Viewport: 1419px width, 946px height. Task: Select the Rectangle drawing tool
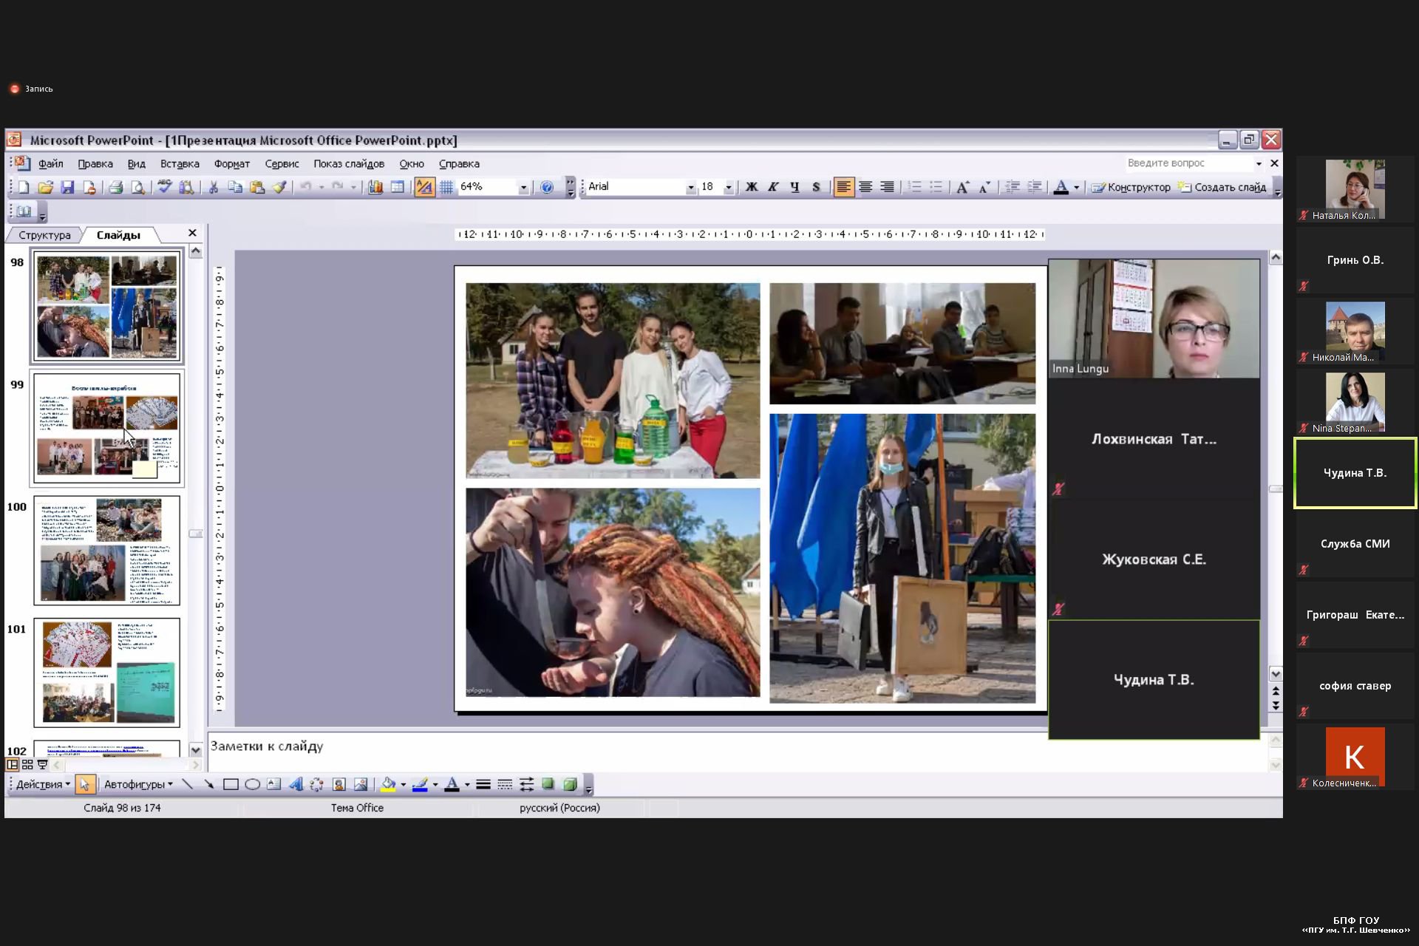click(231, 785)
